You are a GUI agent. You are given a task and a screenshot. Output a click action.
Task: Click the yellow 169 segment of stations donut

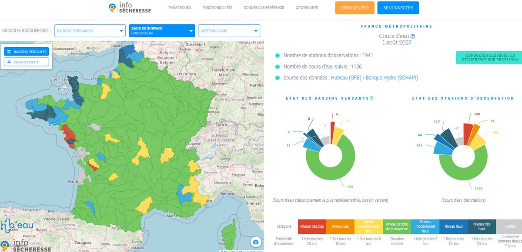tap(479, 142)
